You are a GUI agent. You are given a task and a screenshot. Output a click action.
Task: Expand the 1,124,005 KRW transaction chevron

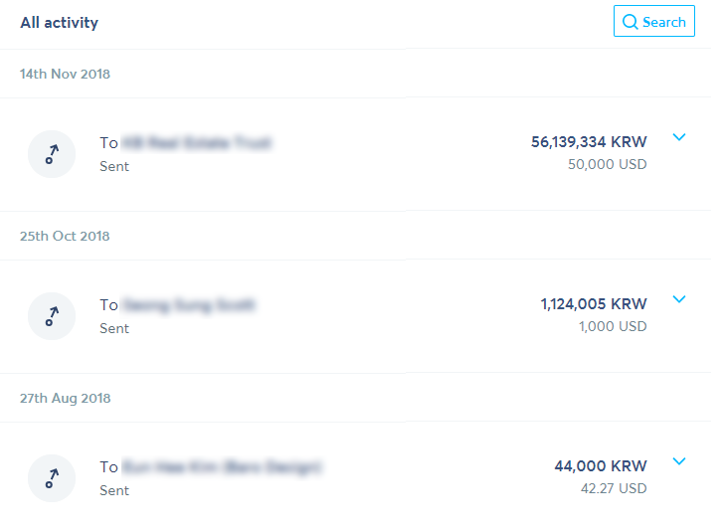(678, 299)
